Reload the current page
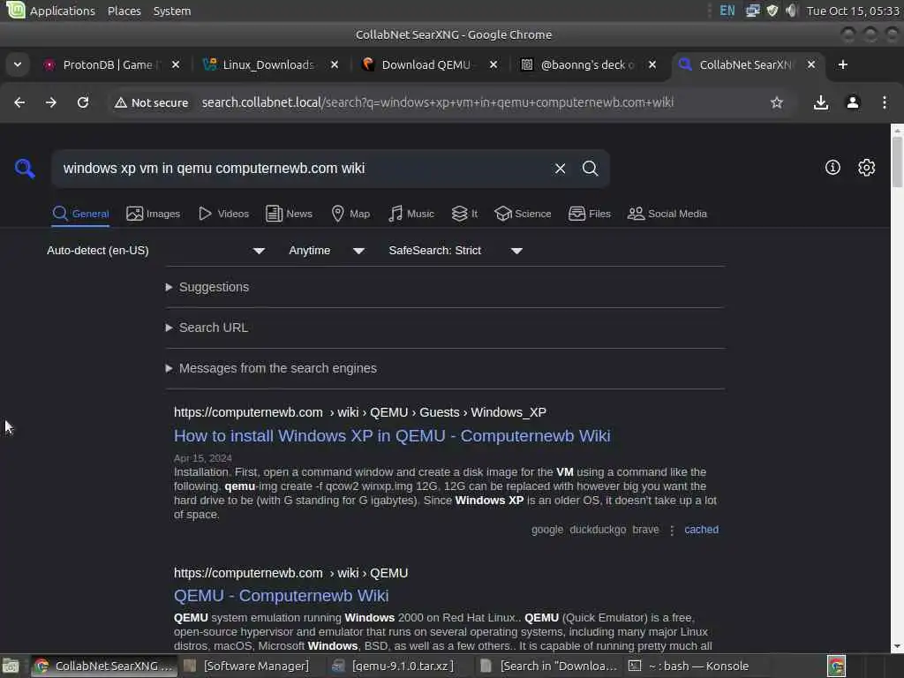This screenshot has height=678, width=904. (x=83, y=102)
